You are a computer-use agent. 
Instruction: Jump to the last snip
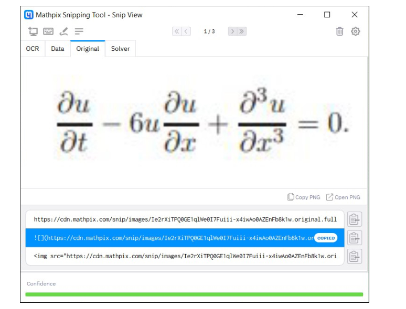pos(242,31)
